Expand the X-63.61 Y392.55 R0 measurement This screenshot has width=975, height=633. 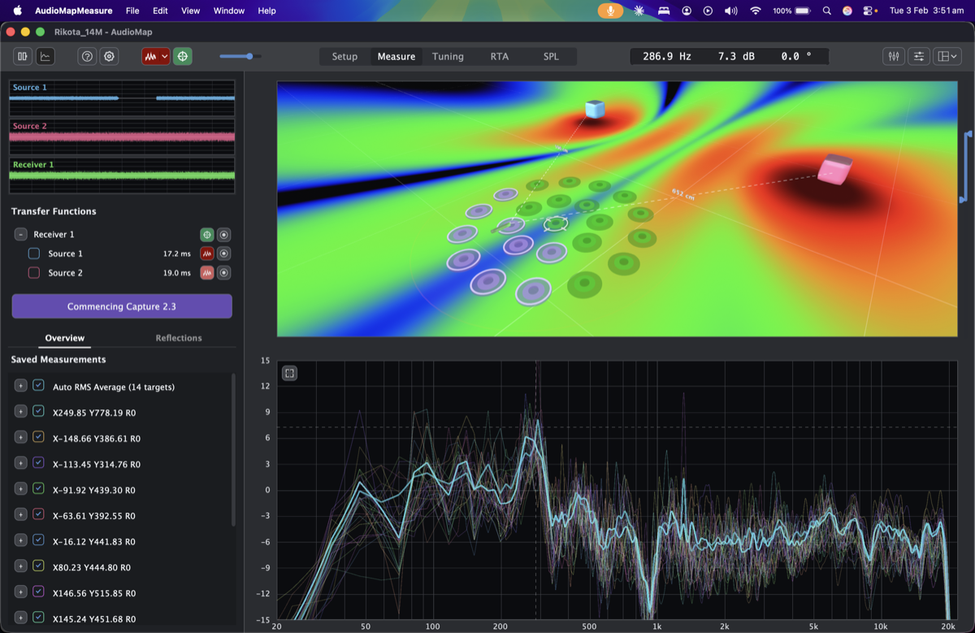(21, 515)
